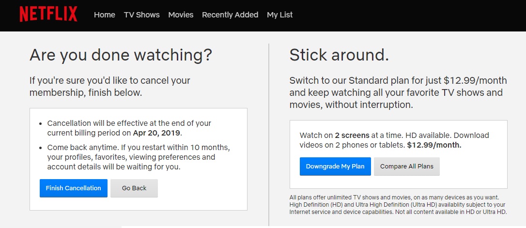This screenshot has width=526, height=228.
Task: Select Downgrade My Plan
Action: pos(335,167)
